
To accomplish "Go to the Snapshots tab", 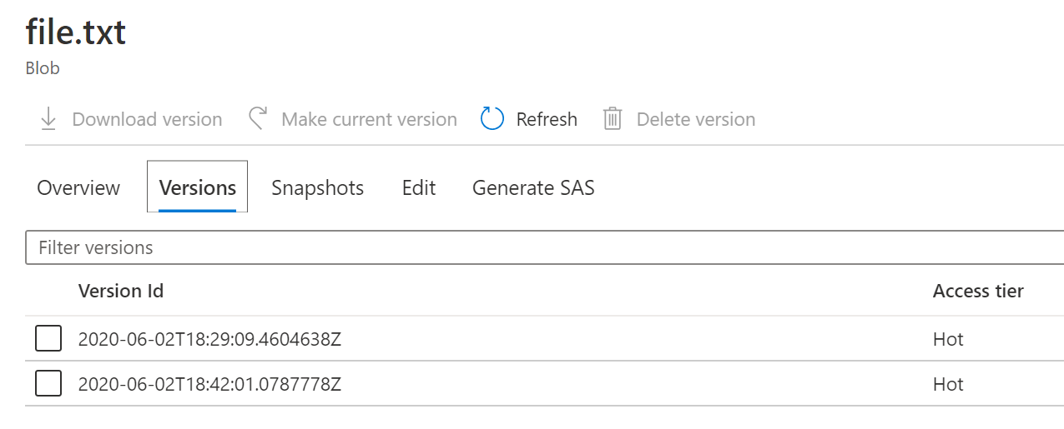I will tap(317, 187).
